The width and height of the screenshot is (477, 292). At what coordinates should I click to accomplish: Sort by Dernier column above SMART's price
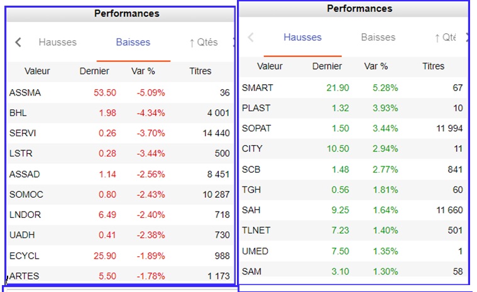pyautogui.click(x=327, y=67)
